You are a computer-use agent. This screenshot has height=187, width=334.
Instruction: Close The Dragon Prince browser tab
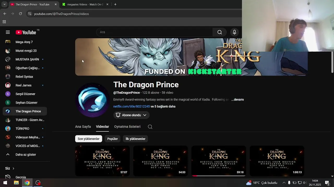tap(56, 4)
